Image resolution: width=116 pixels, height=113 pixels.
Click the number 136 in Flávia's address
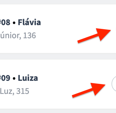click(x=29, y=36)
